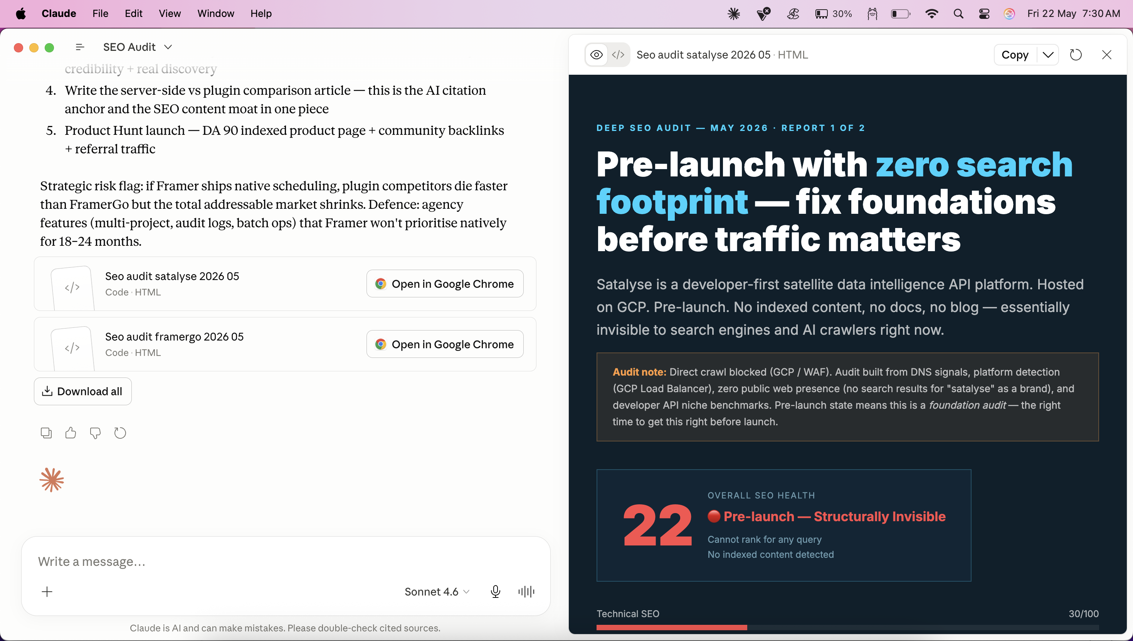
Task: Open the File menu
Action: pos(100,13)
